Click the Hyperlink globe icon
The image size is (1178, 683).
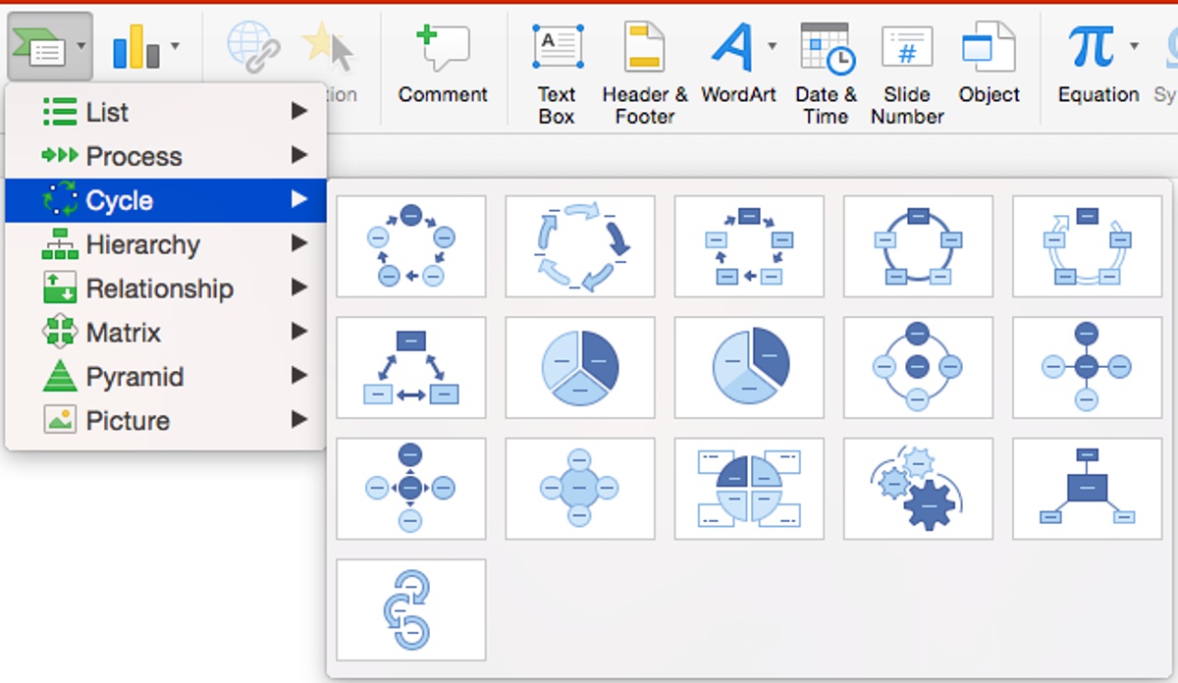point(252,45)
